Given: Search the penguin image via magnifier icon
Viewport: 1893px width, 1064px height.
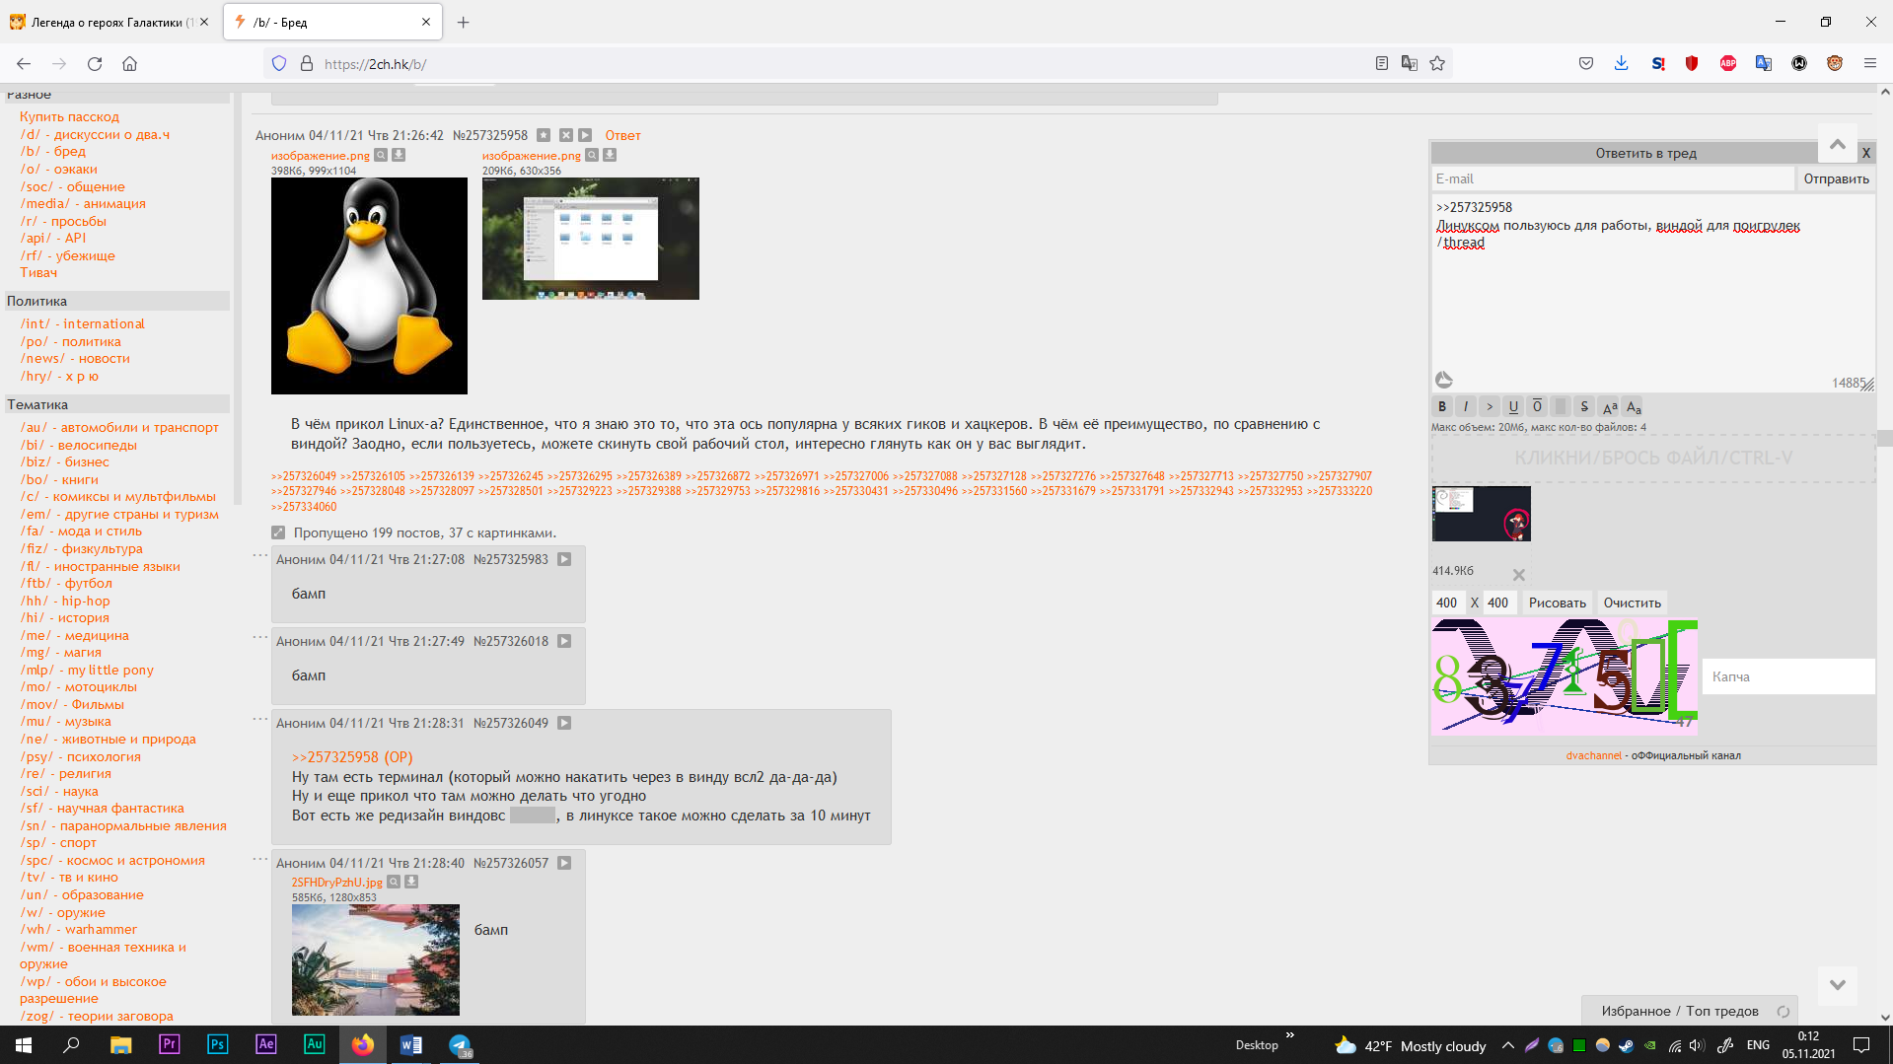Looking at the screenshot, I should point(381,155).
